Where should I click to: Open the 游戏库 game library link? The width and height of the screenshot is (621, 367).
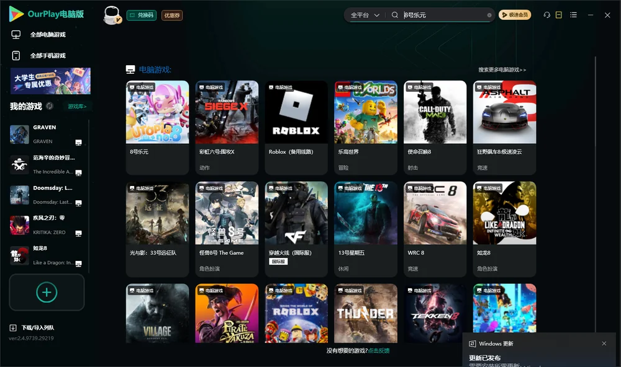coord(77,107)
